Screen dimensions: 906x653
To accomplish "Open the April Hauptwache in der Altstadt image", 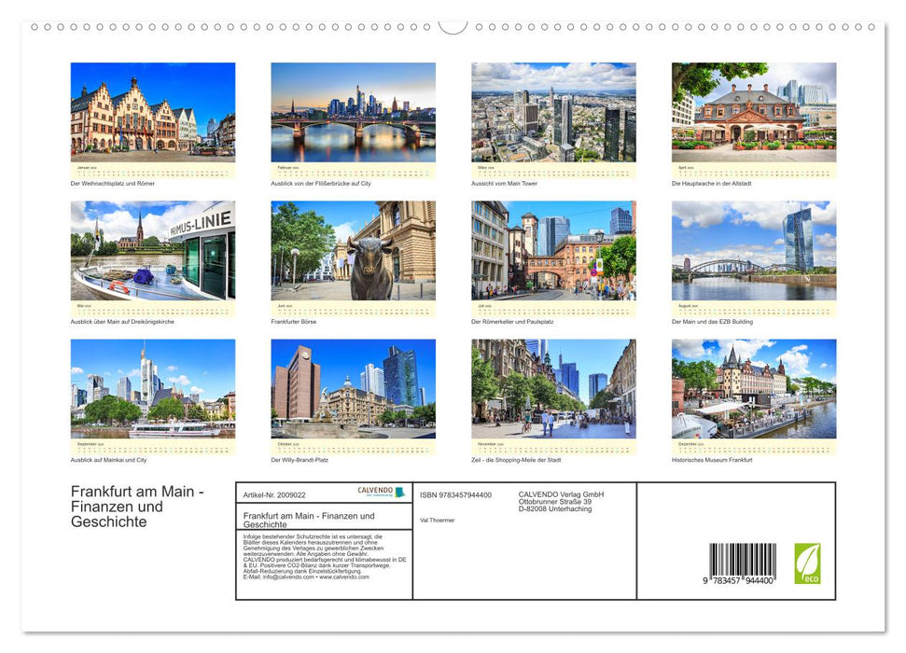I will (x=754, y=112).
